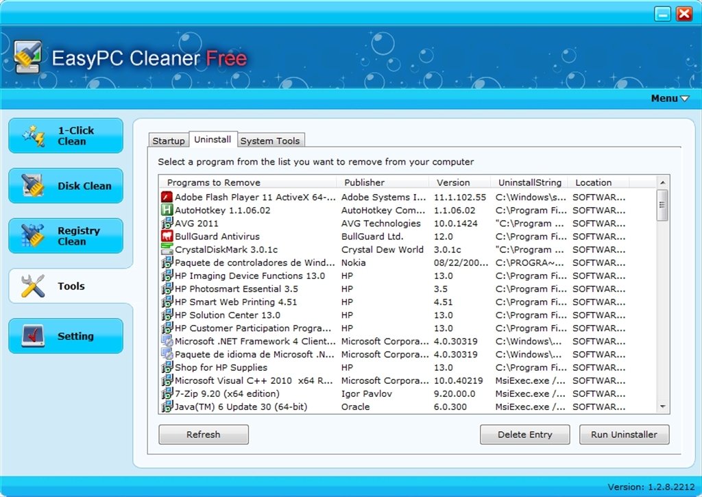Sort by Programs to Remove column header
Image resolution: width=702 pixels, height=497 pixels.
tap(247, 182)
